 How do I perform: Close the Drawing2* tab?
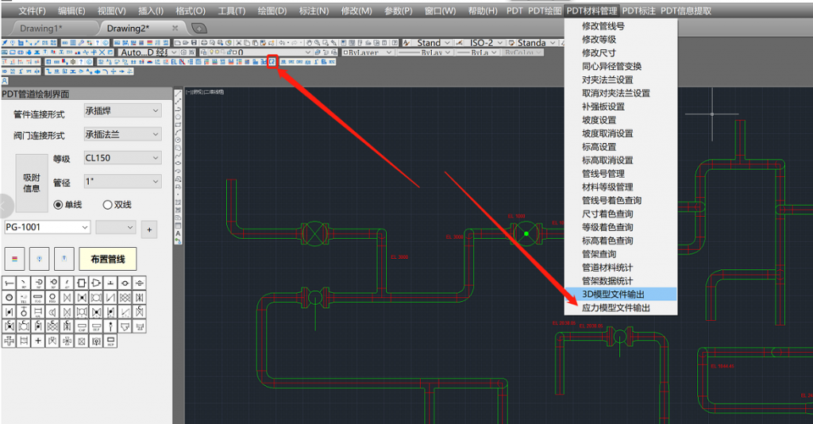pyautogui.click(x=175, y=28)
